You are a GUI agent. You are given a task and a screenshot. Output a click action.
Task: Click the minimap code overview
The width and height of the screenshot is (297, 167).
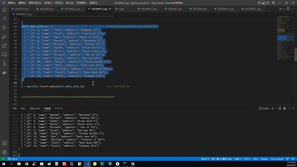285,38
